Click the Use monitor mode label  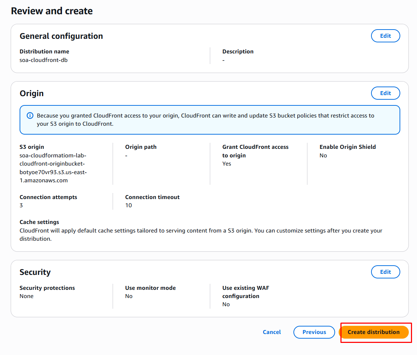(150, 288)
